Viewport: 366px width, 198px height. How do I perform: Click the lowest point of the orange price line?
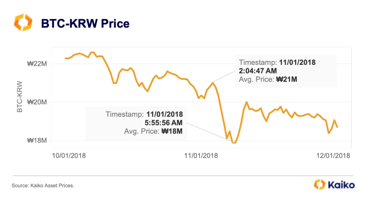coord(234,143)
